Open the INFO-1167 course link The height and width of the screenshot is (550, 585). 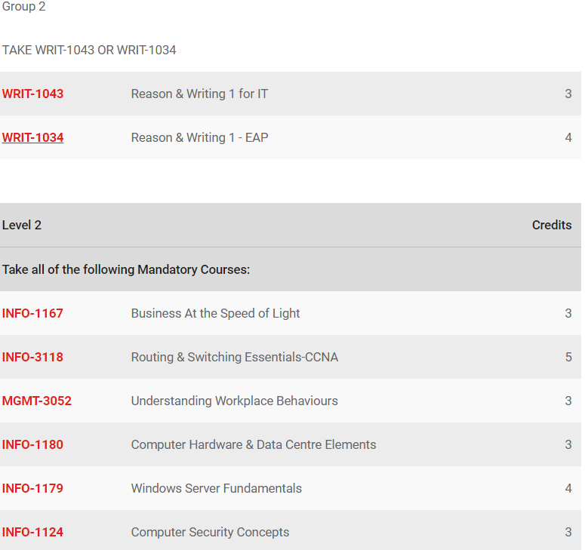click(x=32, y=313)
